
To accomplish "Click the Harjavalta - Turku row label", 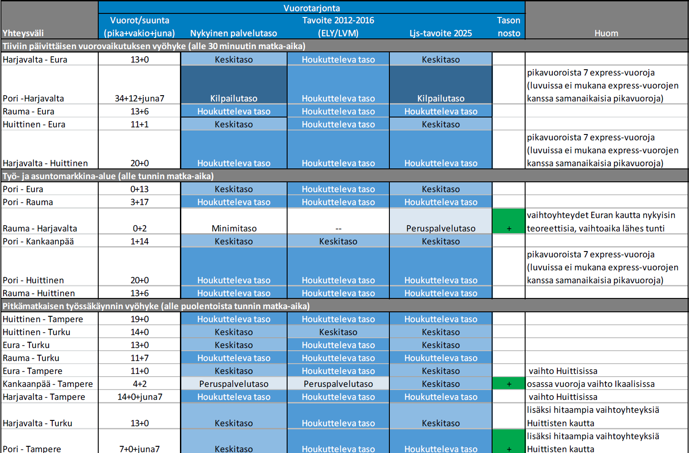I will tap(38, 423).
